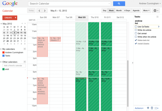Open the Sun 5/6 day header
This screenshot has height=111, width=162.
tap(43, 17)
